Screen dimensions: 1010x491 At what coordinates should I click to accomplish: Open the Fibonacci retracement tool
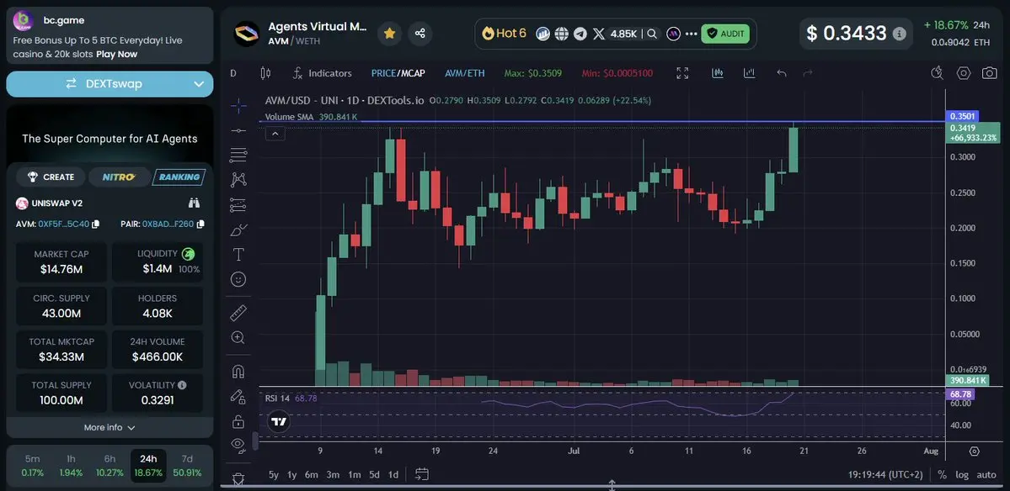click(238, 155)
